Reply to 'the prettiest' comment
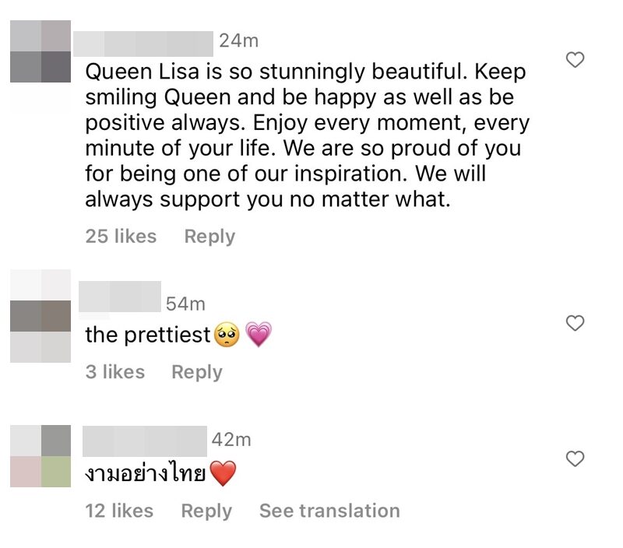623x548 pixels. point(197,372)
